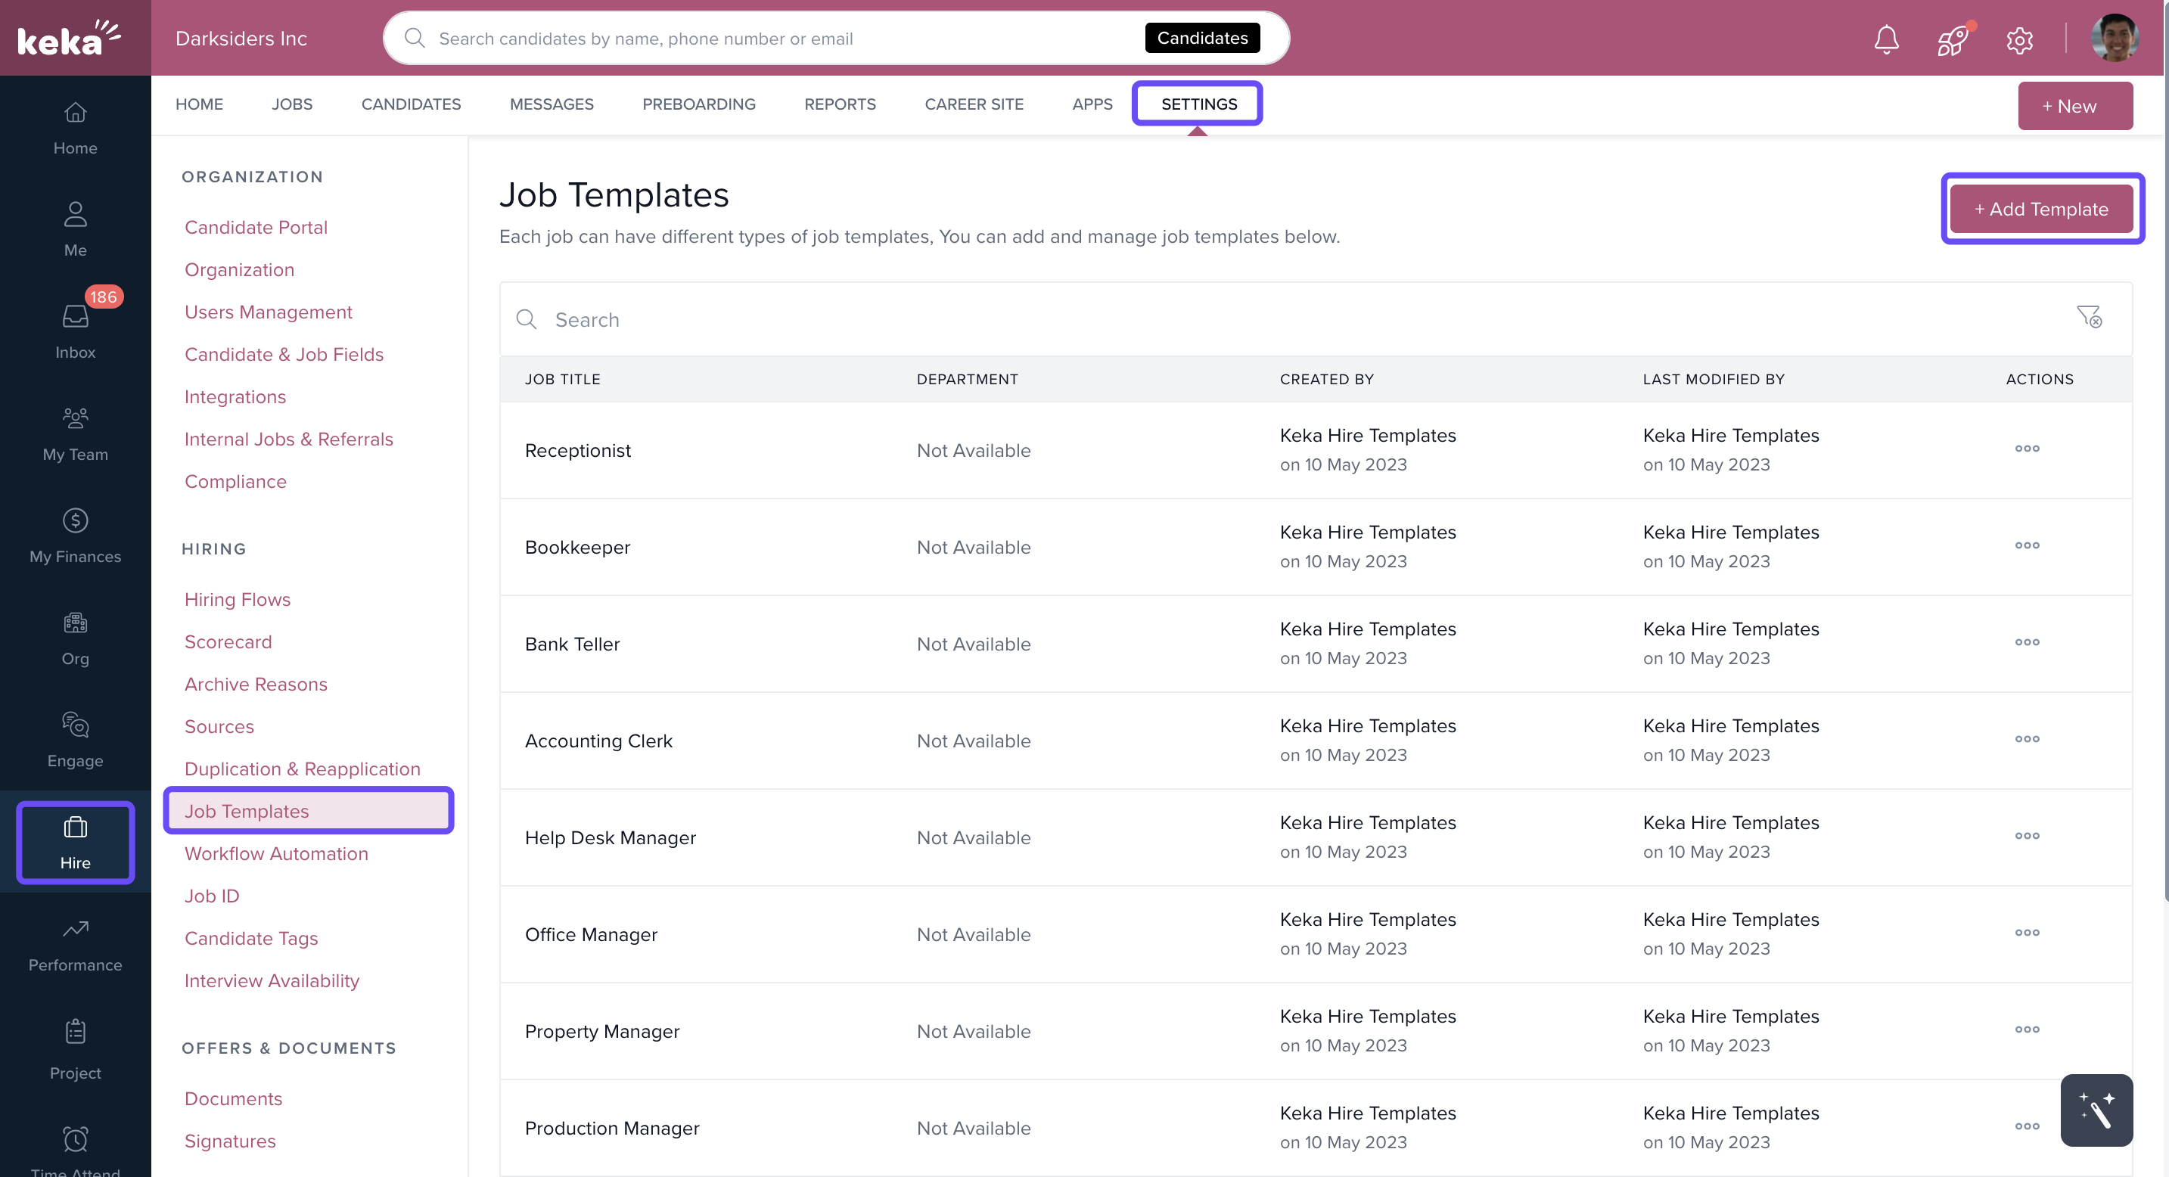Open the My Finances section in sidebar

[74, 536]
